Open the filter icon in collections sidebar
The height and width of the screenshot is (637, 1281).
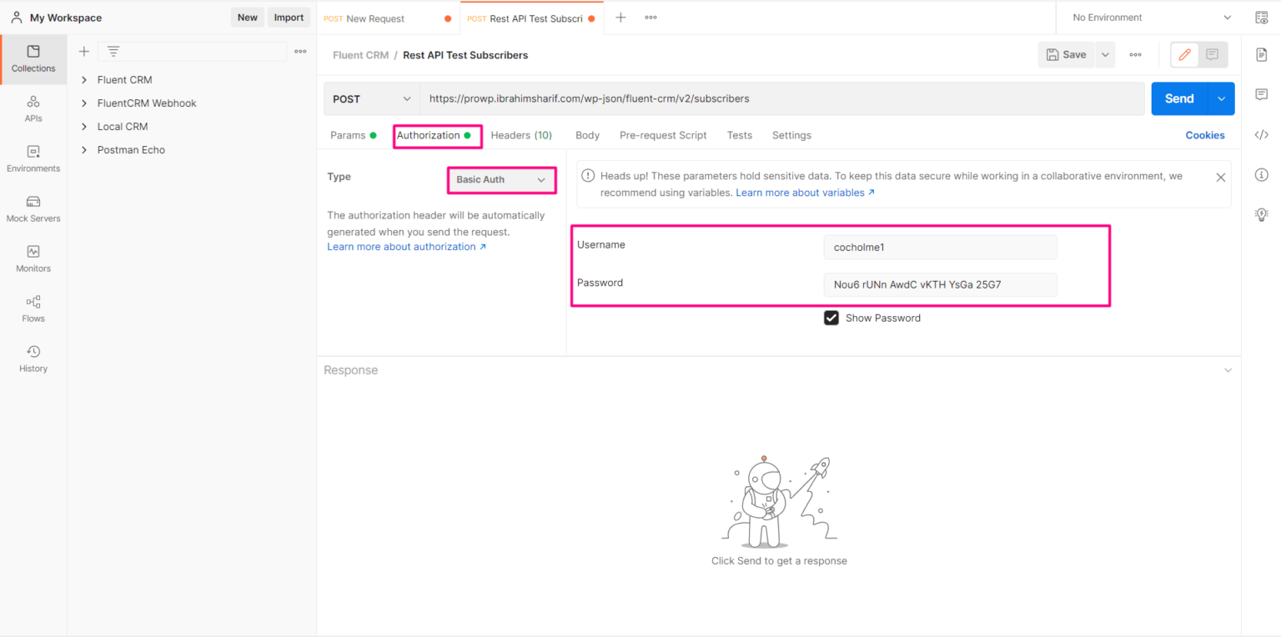coord(113,51)
